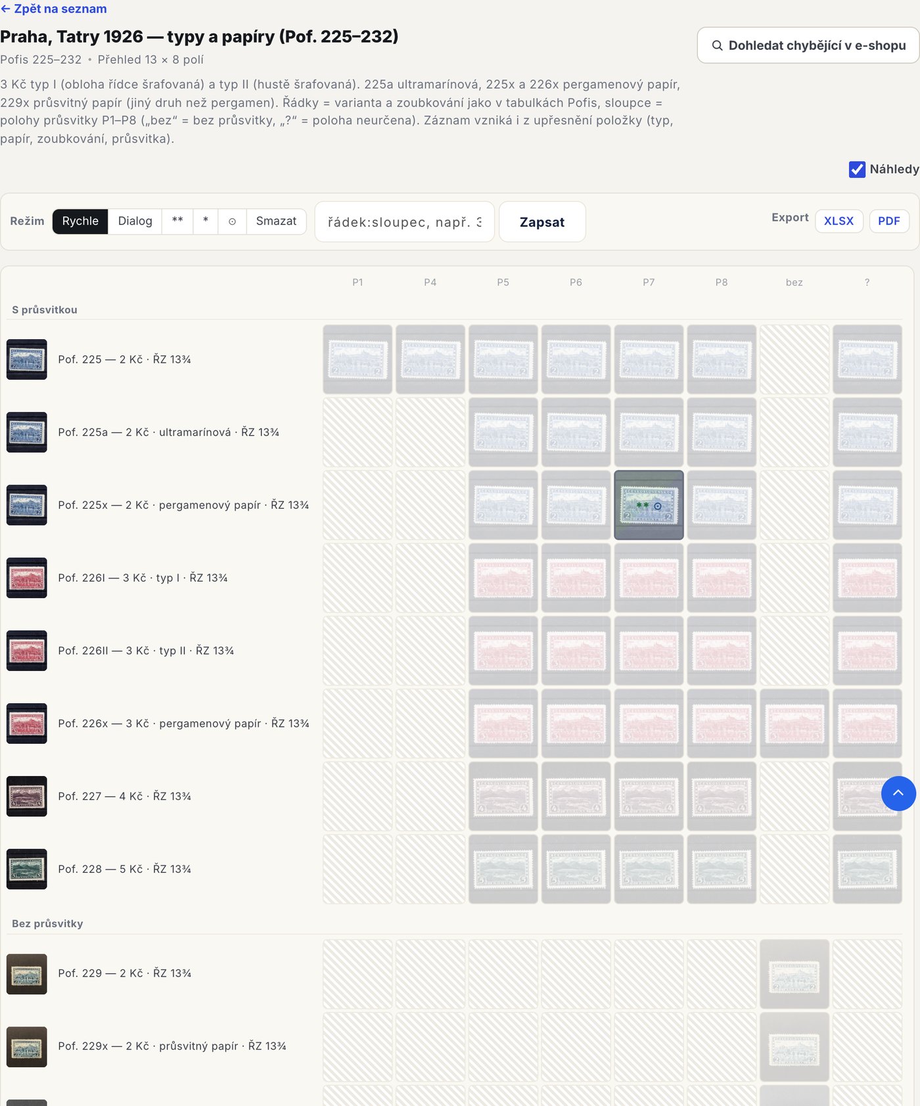Toggle the Pof. 226x bez cell

click(794, 723)
